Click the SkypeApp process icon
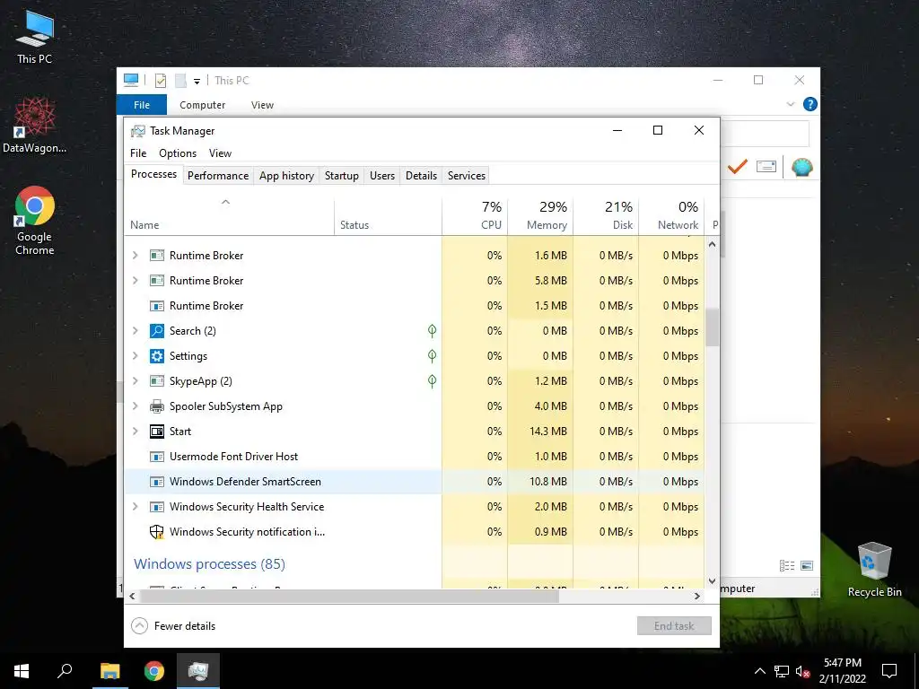 156,381
